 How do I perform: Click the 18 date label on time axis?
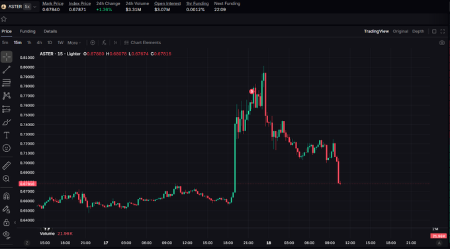coord(269,243)
